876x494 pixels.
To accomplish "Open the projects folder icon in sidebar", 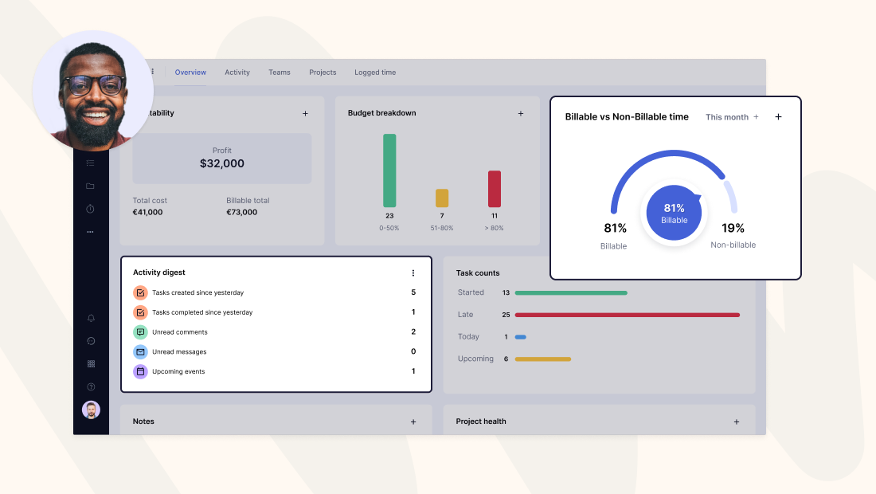I will click(90, 186).
